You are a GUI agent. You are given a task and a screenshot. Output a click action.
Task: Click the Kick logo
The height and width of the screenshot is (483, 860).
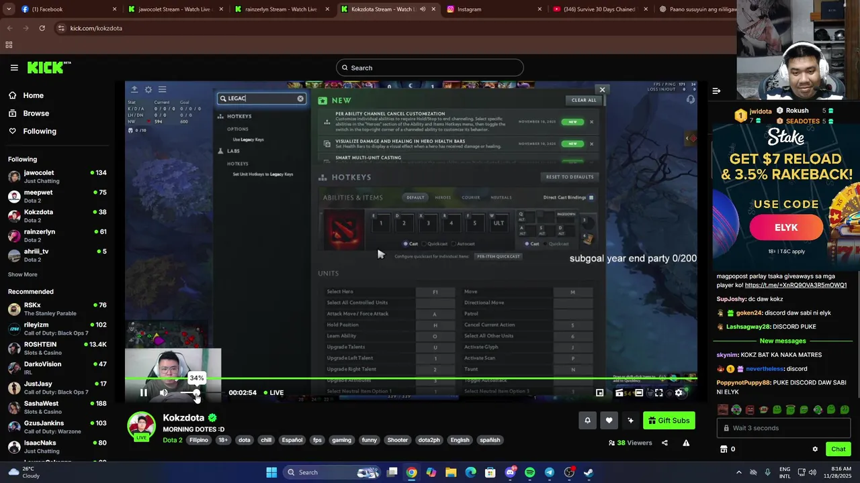tap(48, 67)
